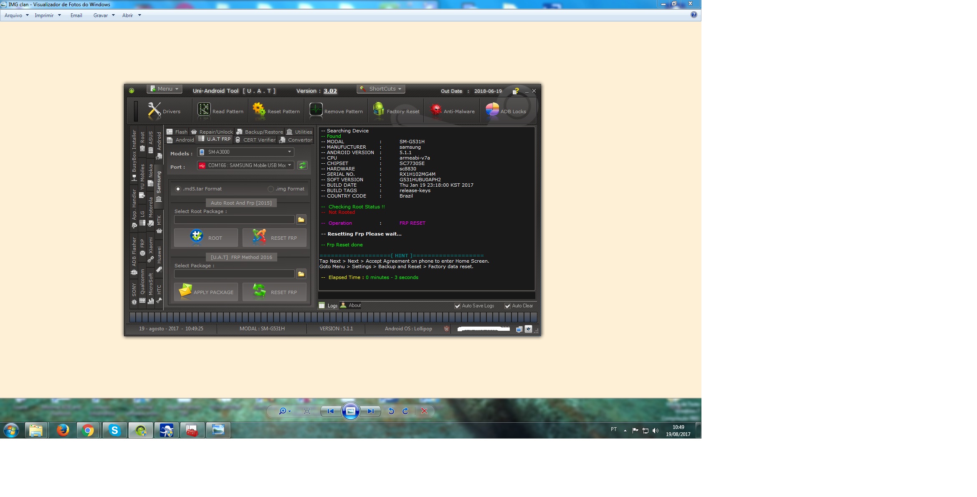The image size is (977, 497).
Task: Switch to the Repair/Unlock tab
Action: (x=212, y=132)
